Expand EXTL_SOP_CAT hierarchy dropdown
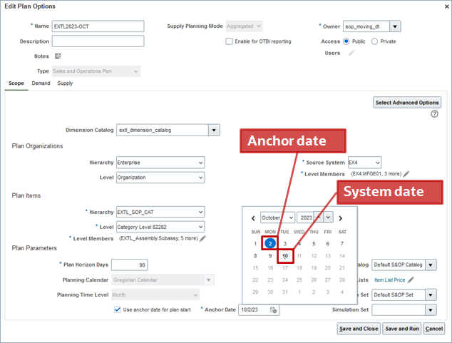This screenshot has height=343, width=452. click(160, 212)
